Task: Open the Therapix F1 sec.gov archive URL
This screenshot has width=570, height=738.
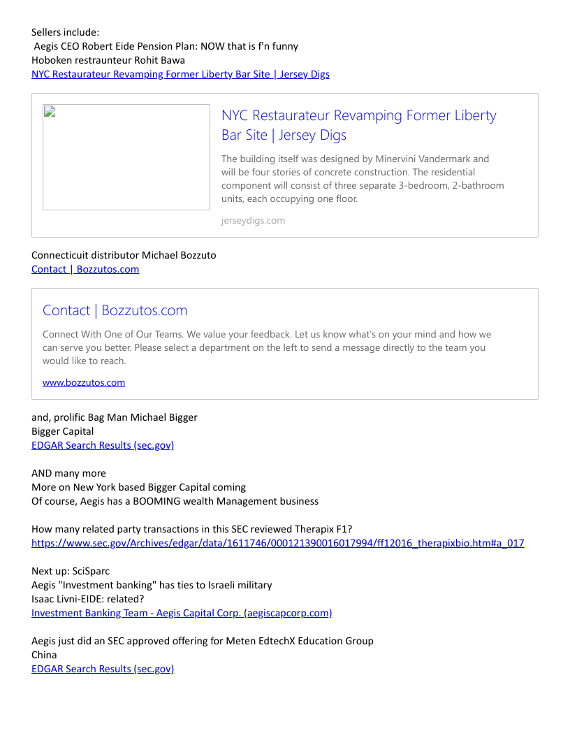Action: 277,543
